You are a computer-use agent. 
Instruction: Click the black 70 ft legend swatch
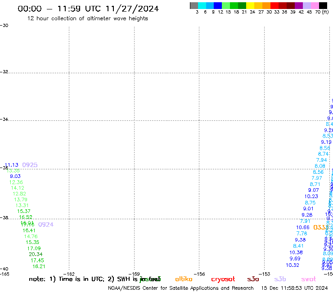point(323,5)
